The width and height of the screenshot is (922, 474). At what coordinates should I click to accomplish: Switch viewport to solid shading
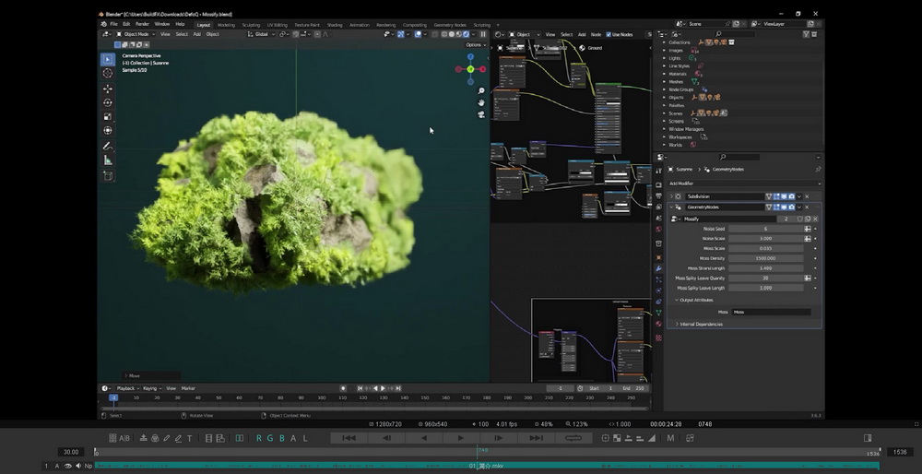pos(452,34)
